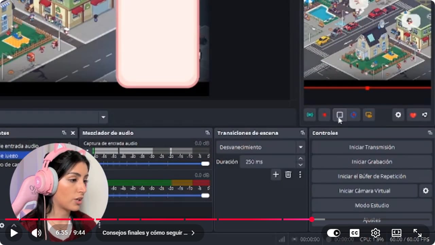Toggle YouTube autoplay switch

point(333,233)
